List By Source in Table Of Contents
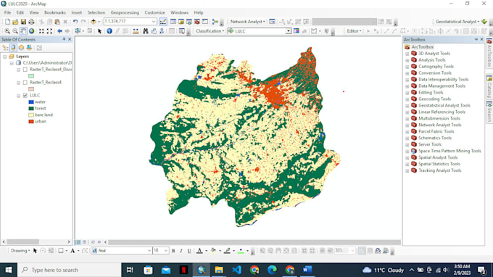493x277 pixels. point(13,48)
